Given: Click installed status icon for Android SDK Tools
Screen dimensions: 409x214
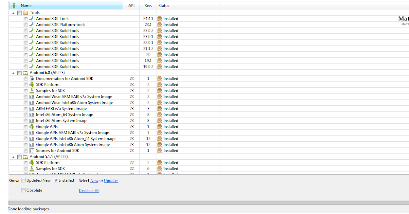Looking at the screenshot, I should coord(160,19).
